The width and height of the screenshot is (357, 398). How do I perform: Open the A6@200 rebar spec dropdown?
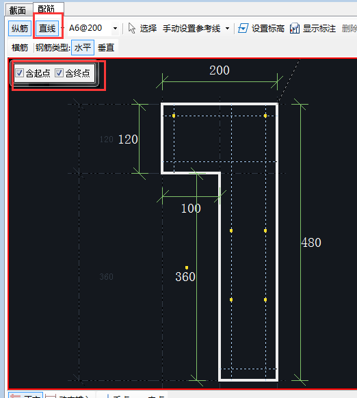(x=115, y=28)
